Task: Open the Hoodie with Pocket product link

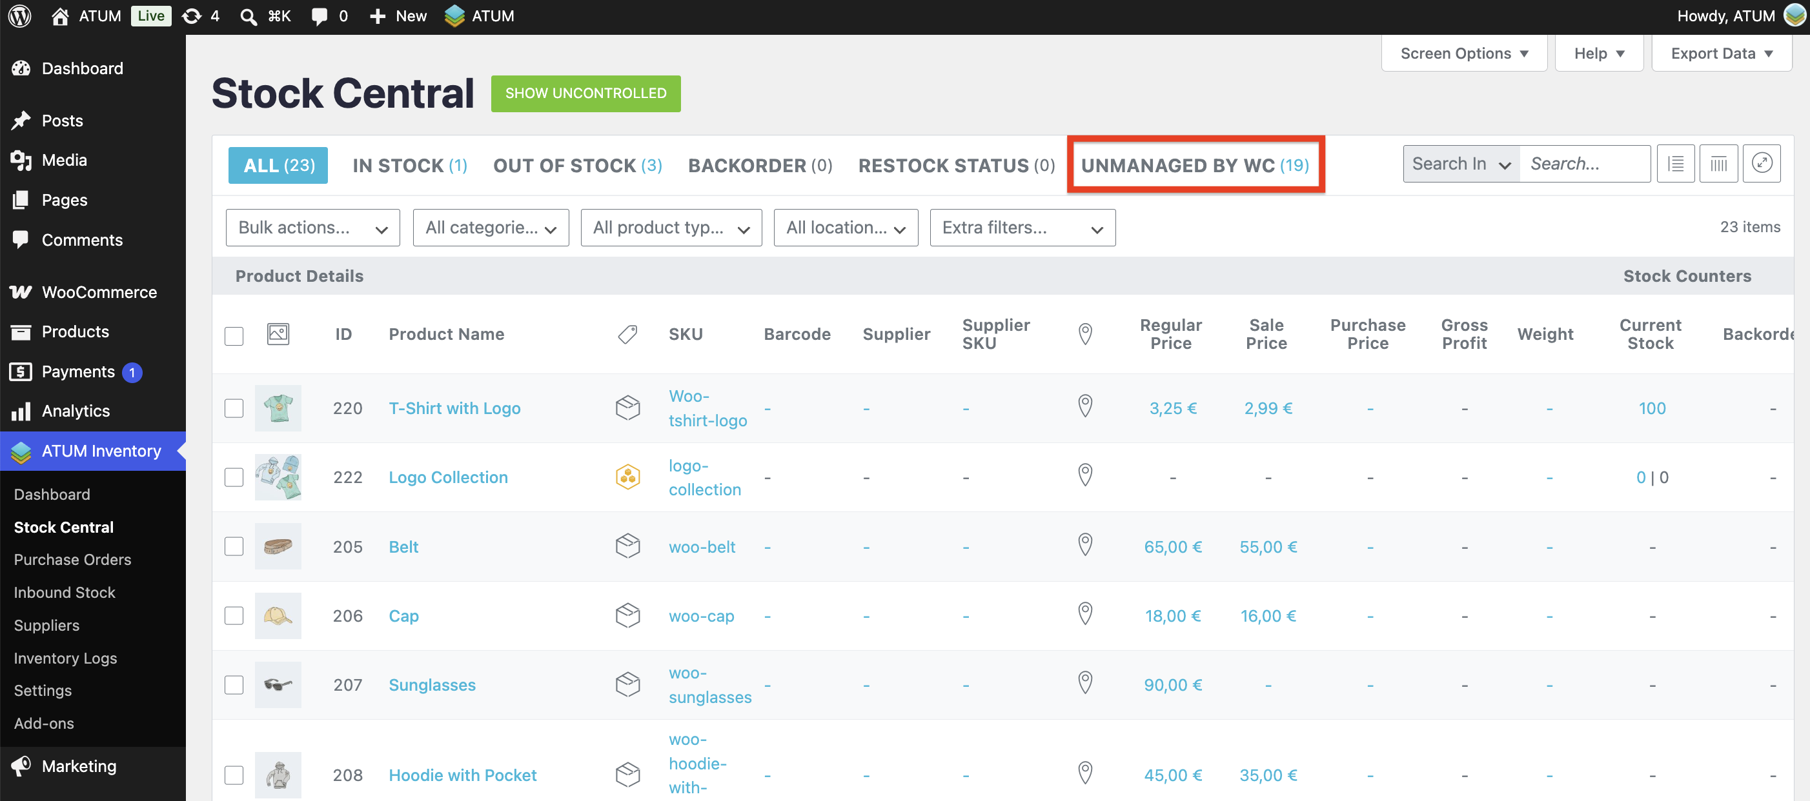Action: click(462, 775)
